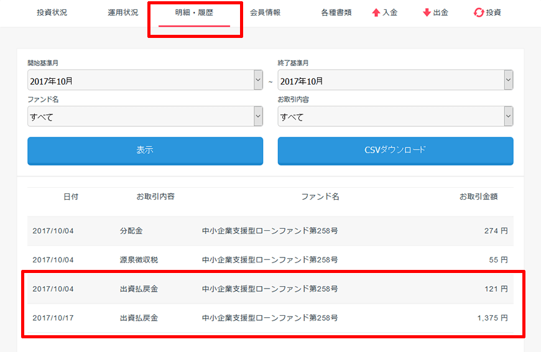Click the ファンド名 column header

(x=320, y=197)
